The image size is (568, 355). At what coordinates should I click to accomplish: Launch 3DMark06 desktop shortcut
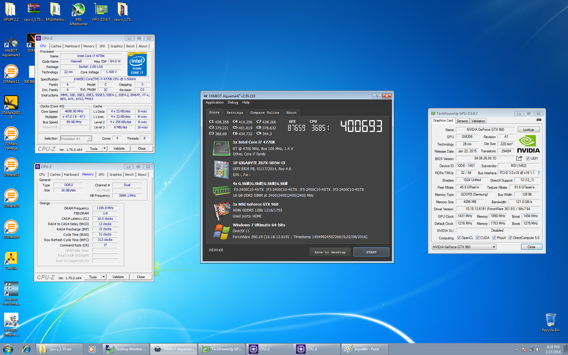[11, 230]
